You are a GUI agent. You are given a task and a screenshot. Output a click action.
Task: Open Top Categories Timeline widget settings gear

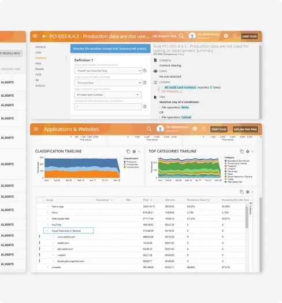coord(247,152)
